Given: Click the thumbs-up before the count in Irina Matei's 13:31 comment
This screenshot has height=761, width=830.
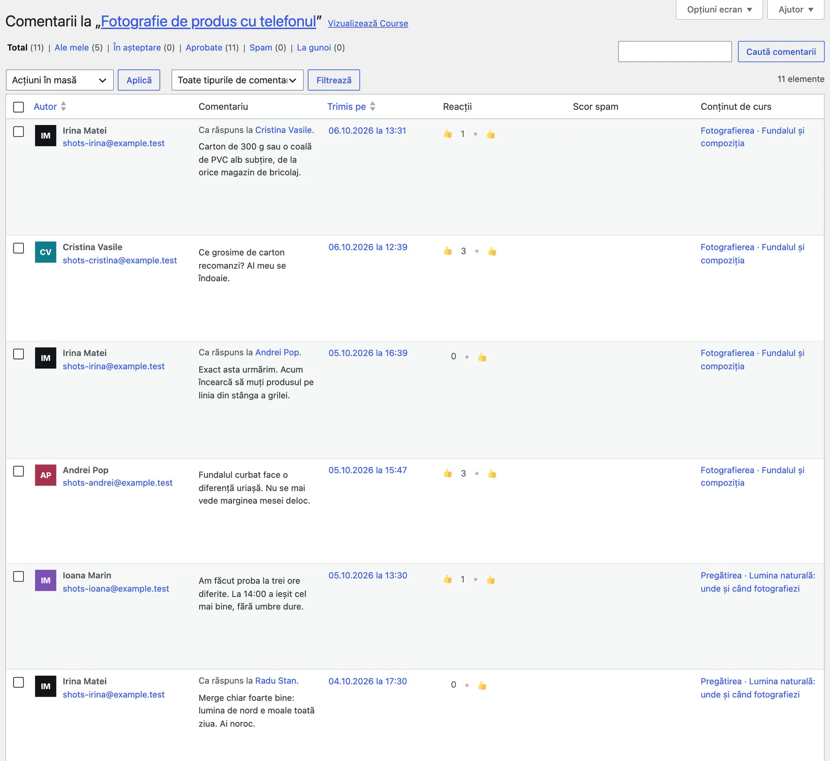Looking at the screenshot, I should pos(448,134).
